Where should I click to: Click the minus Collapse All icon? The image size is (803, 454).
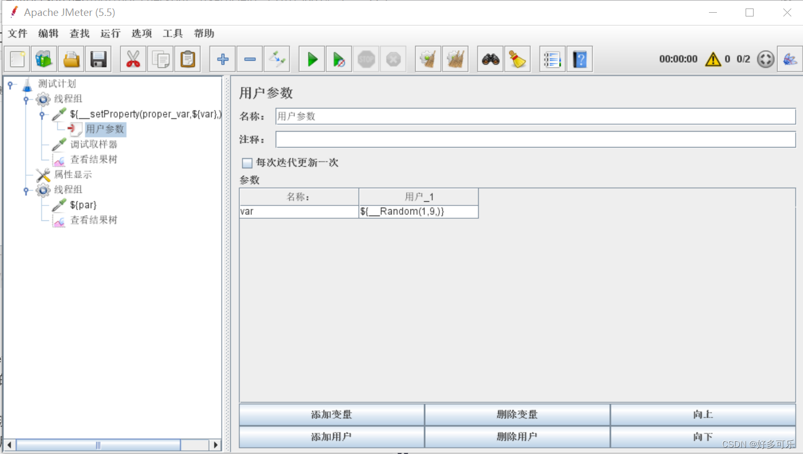click(250, 59)
